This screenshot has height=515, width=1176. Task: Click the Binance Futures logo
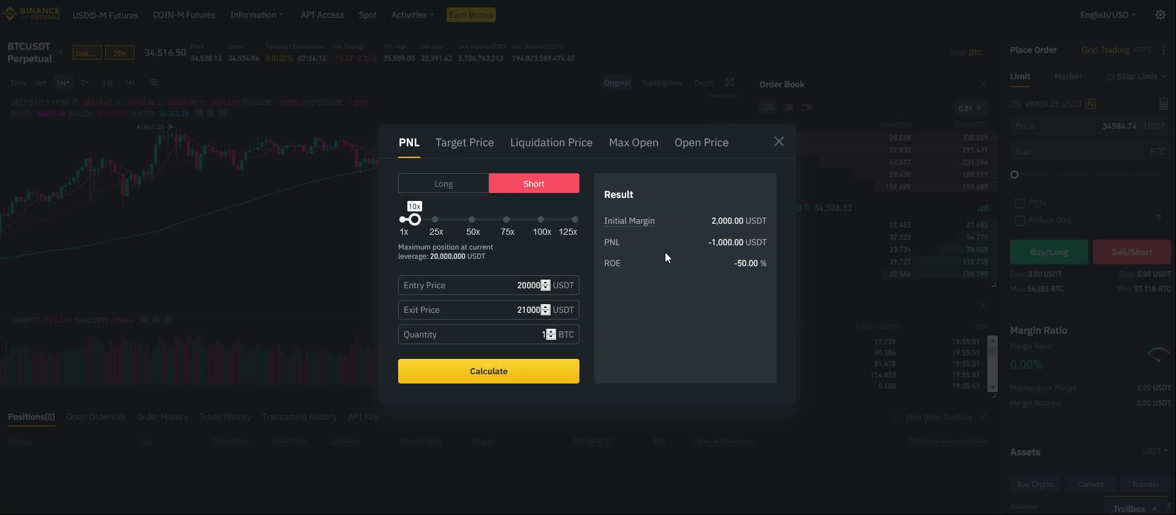(31, 14)
